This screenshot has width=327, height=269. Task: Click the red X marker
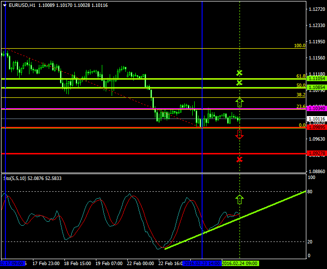point(239,159)
